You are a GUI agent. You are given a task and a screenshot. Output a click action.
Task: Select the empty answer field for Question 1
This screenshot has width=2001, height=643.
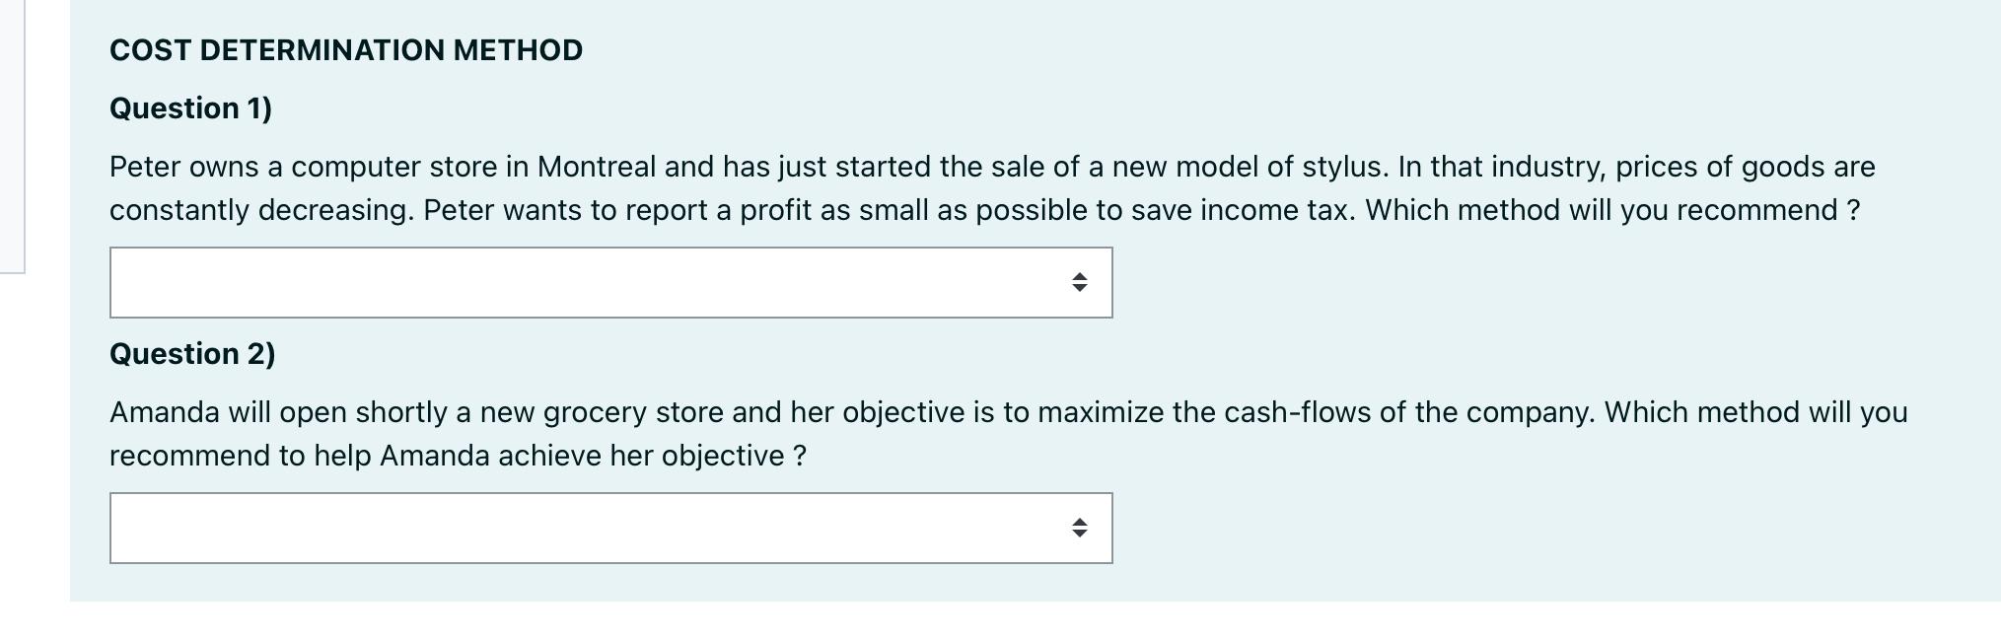[x=493, y=282]
